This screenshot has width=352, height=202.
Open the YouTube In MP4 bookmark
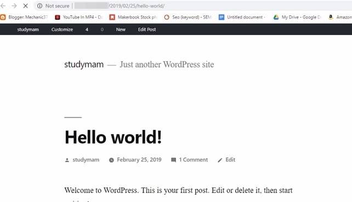pos(78,17)
